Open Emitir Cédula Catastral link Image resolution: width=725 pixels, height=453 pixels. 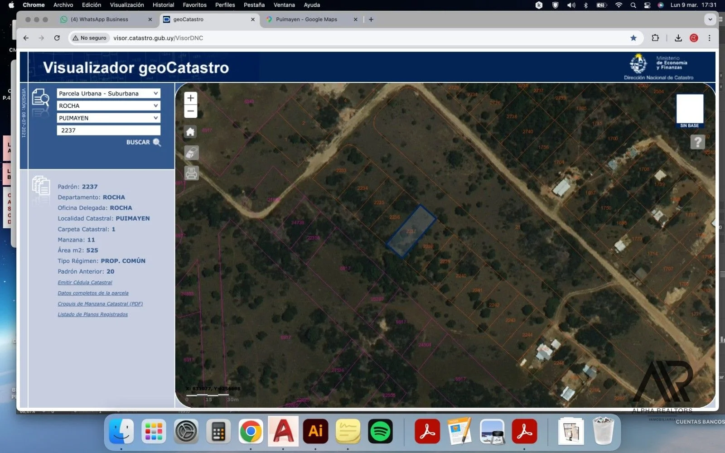(x=85, y=283)
